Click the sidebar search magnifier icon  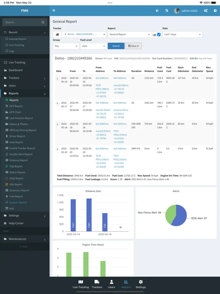click(43, 22)
